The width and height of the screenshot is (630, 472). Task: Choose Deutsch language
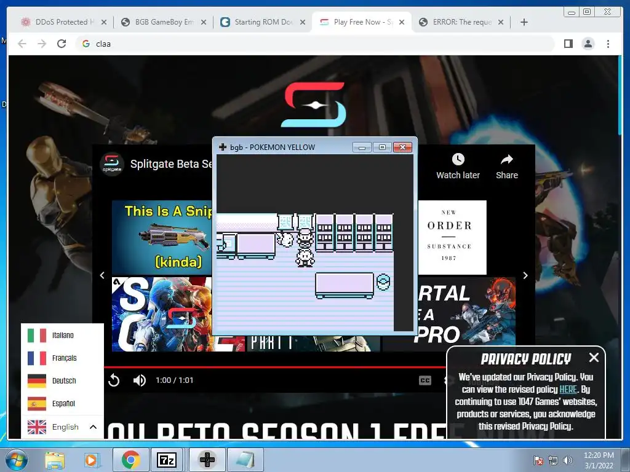(x=62, y=380)
